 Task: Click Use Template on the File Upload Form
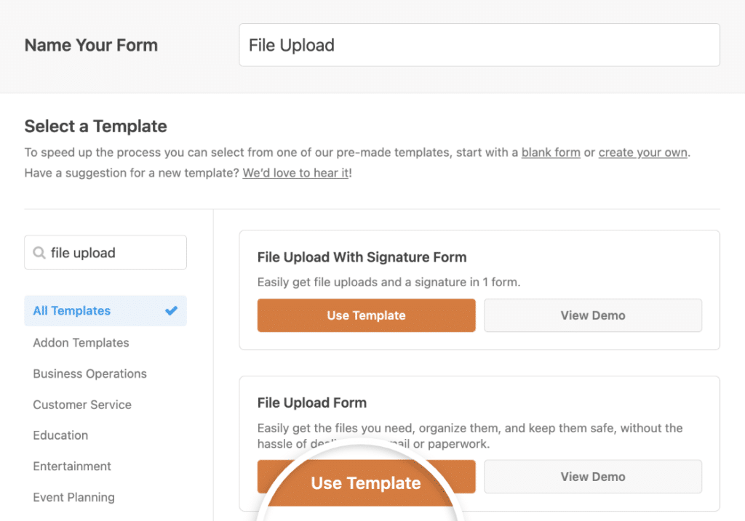(x=366, y=477)
